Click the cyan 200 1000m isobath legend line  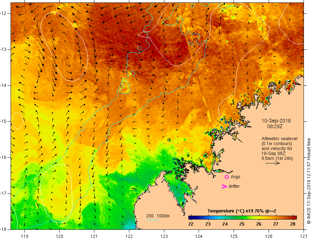point(152,220)
